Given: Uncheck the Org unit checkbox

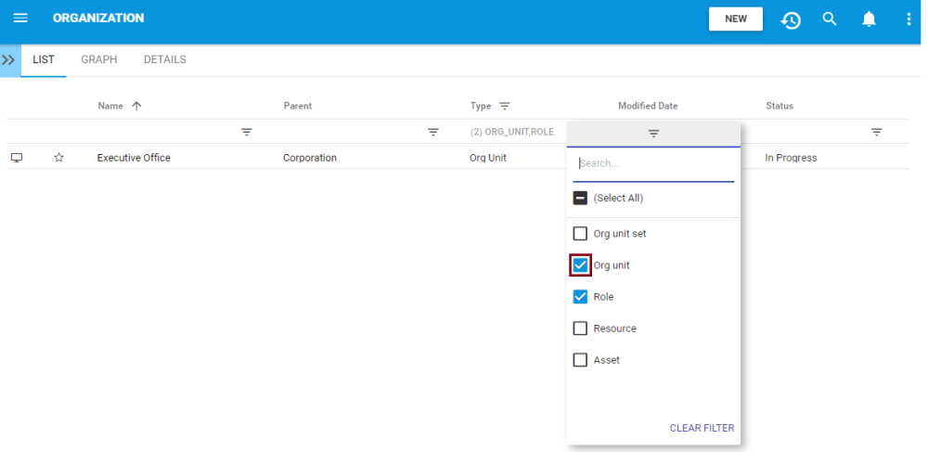Looking at the screenshot, I should tap(580, 265).
